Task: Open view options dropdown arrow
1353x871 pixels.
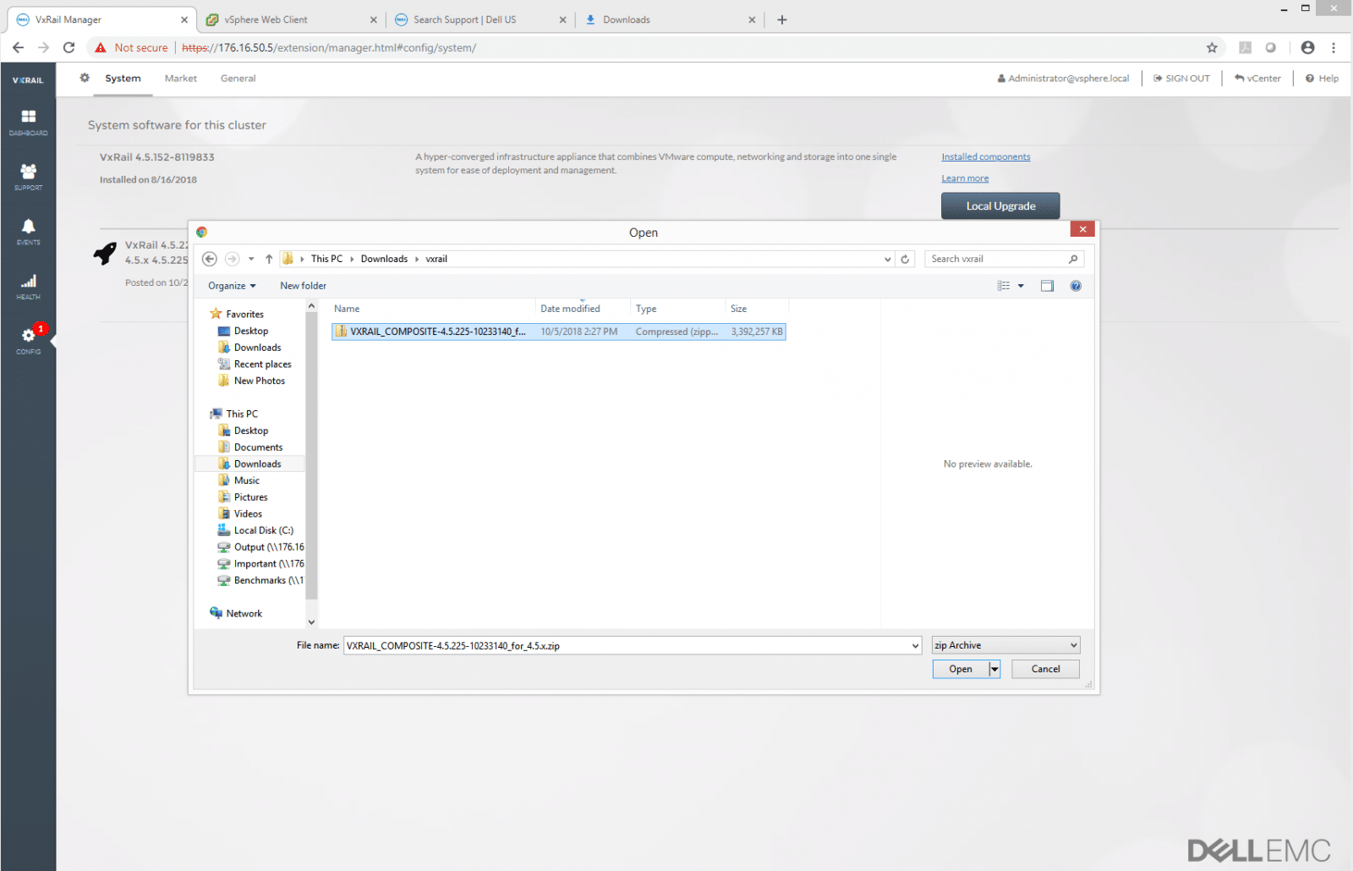Action: click(1021, 286)
